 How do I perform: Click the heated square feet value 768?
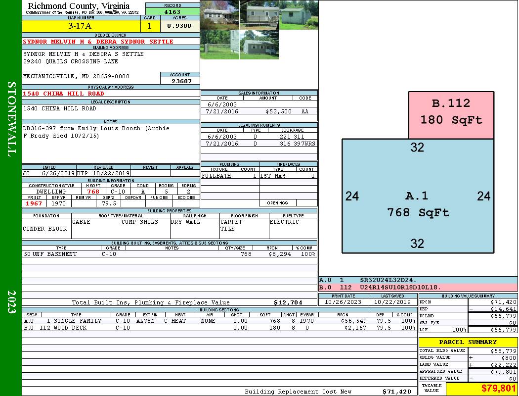click(93, 192)
